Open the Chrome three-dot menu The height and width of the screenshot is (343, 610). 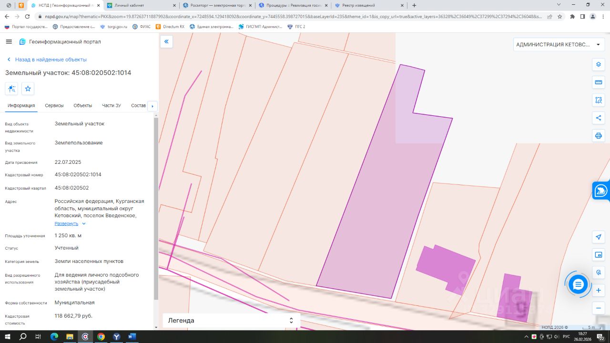[x=602, y=16]
